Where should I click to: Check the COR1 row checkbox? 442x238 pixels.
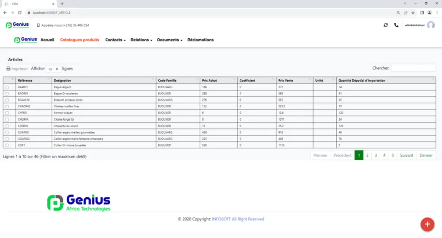7,146
